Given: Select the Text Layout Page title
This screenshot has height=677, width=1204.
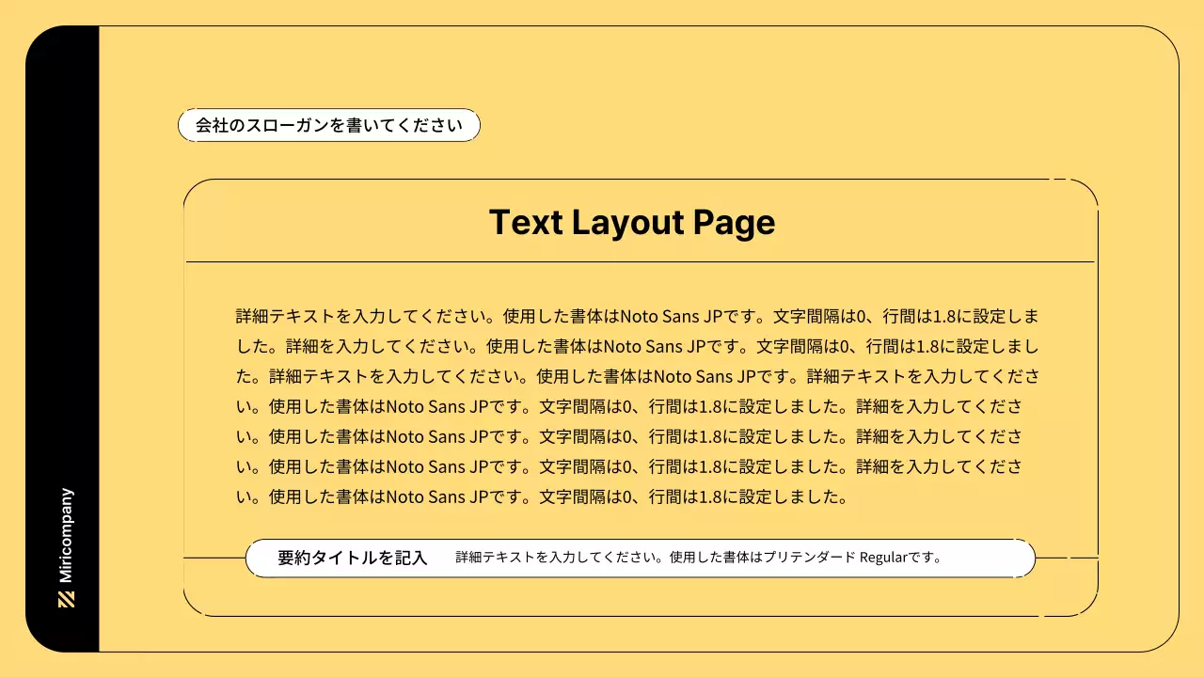Looking at the screenshot, I should (x=632, y=223).
